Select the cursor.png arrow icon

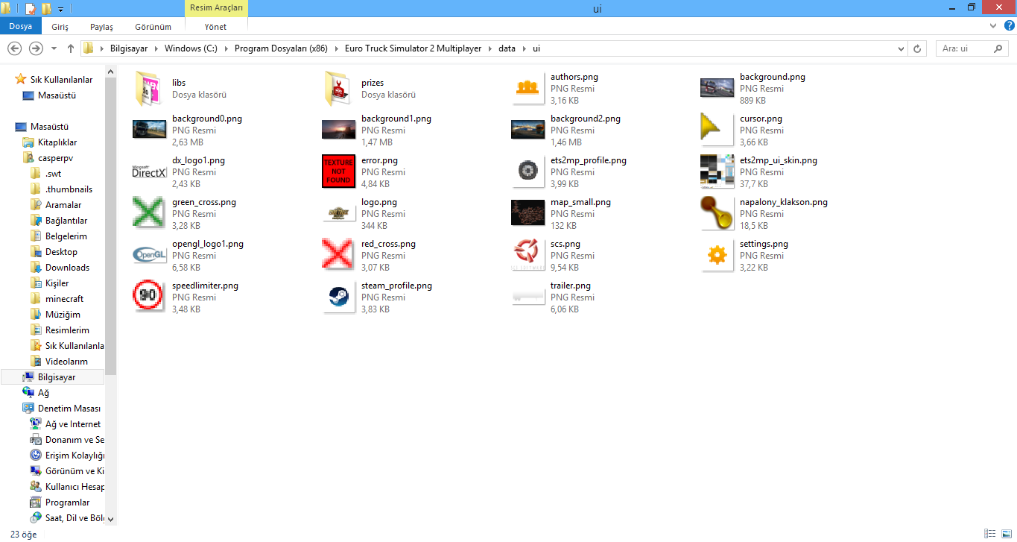point(717,129)
